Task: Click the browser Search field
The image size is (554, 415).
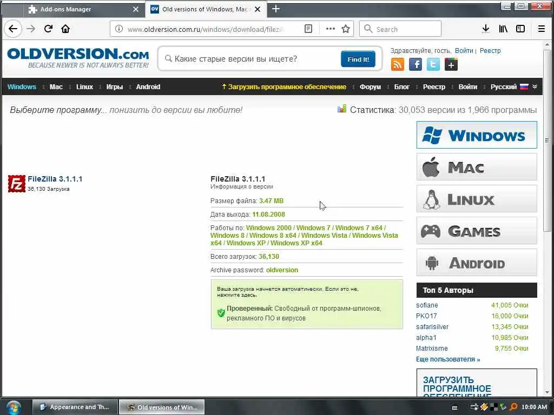Action: 400,29
